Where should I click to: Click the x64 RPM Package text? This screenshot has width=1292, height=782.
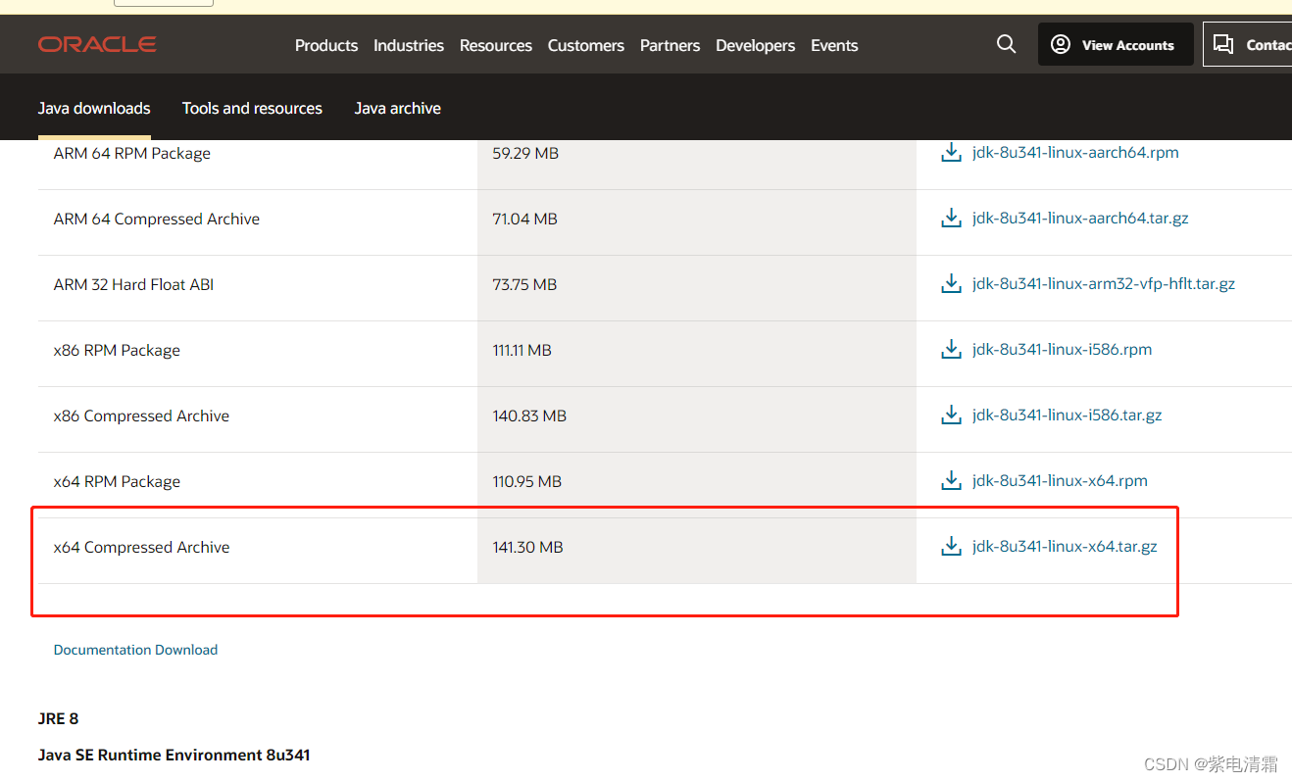117,482
